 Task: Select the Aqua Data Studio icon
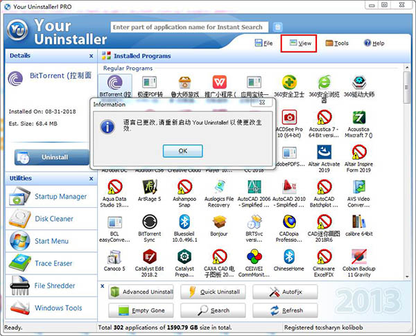115,186
